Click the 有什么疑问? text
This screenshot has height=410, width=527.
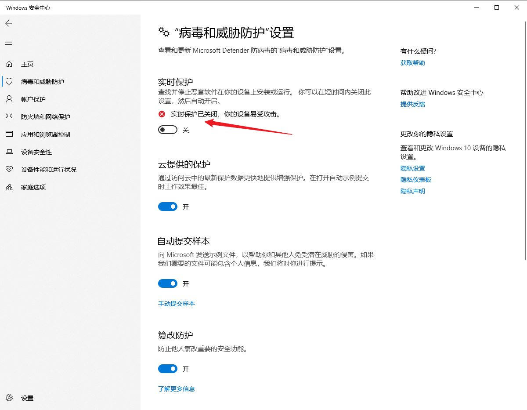pyautogui.click(x=419, y=51)
